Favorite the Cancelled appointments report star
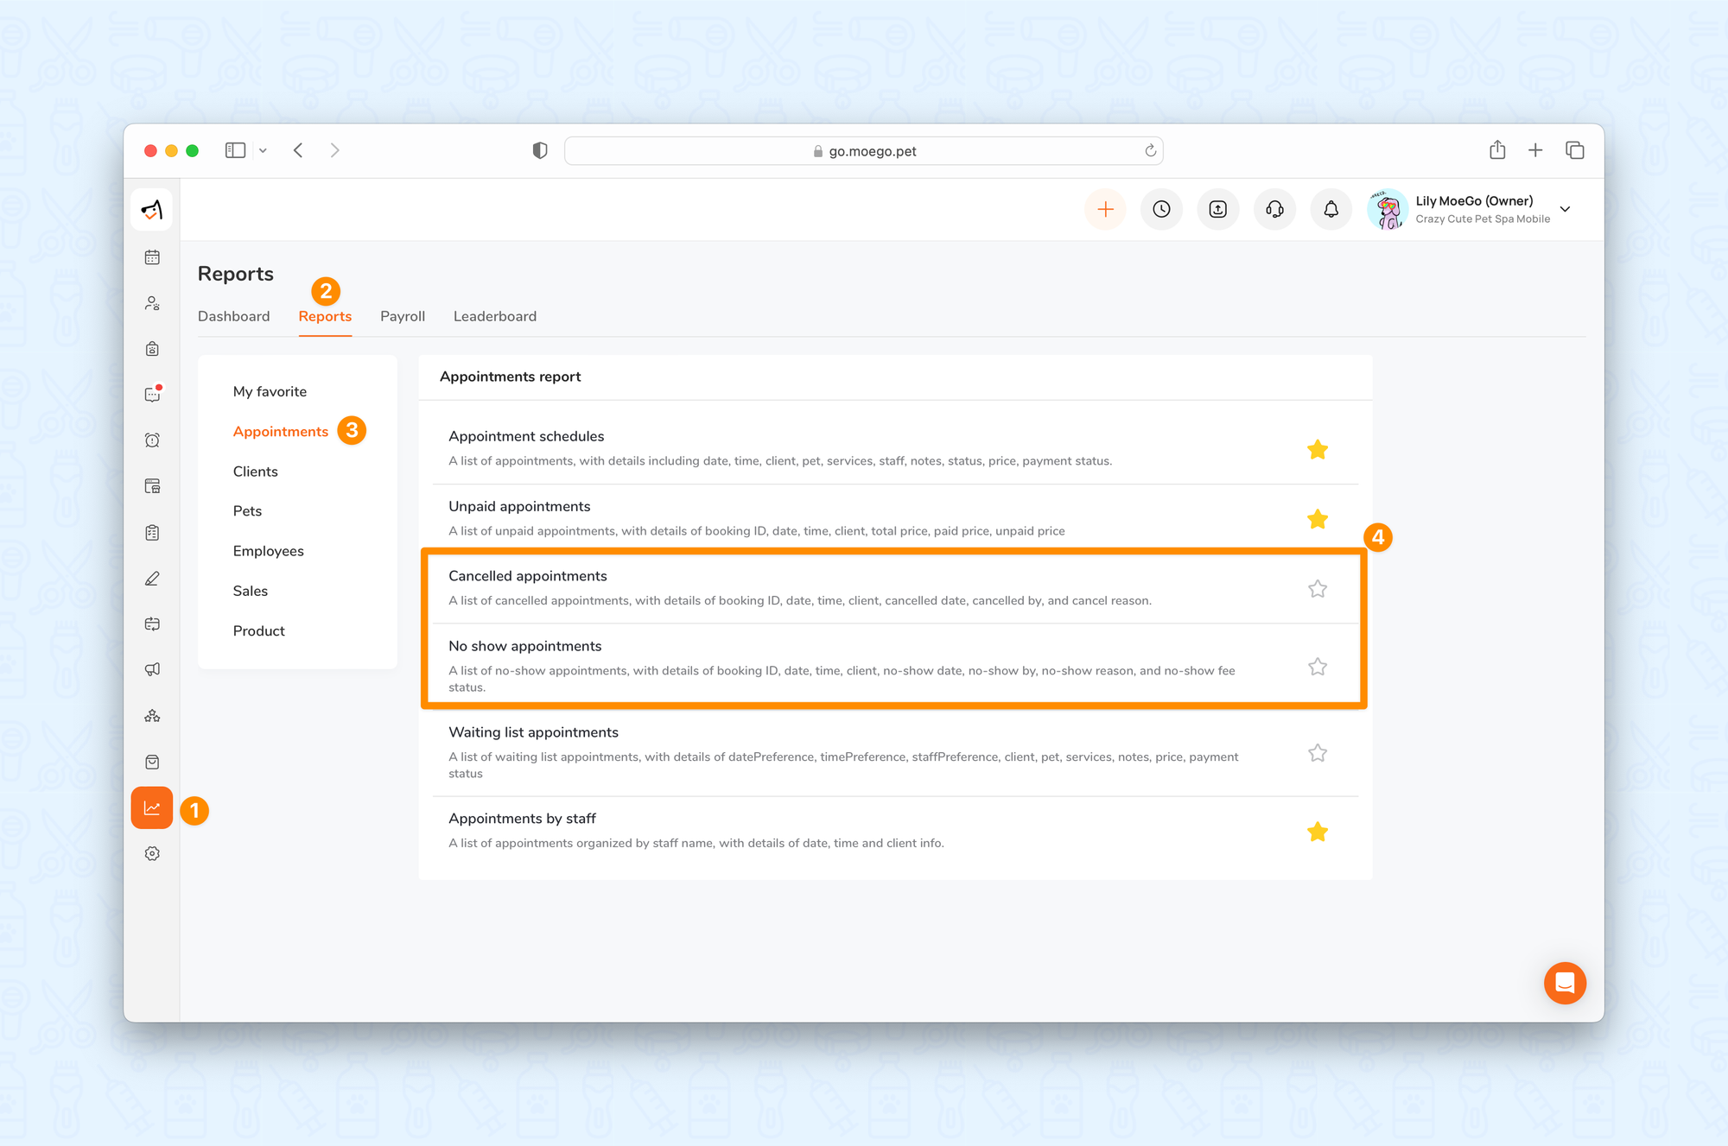 coord(1317,589)
